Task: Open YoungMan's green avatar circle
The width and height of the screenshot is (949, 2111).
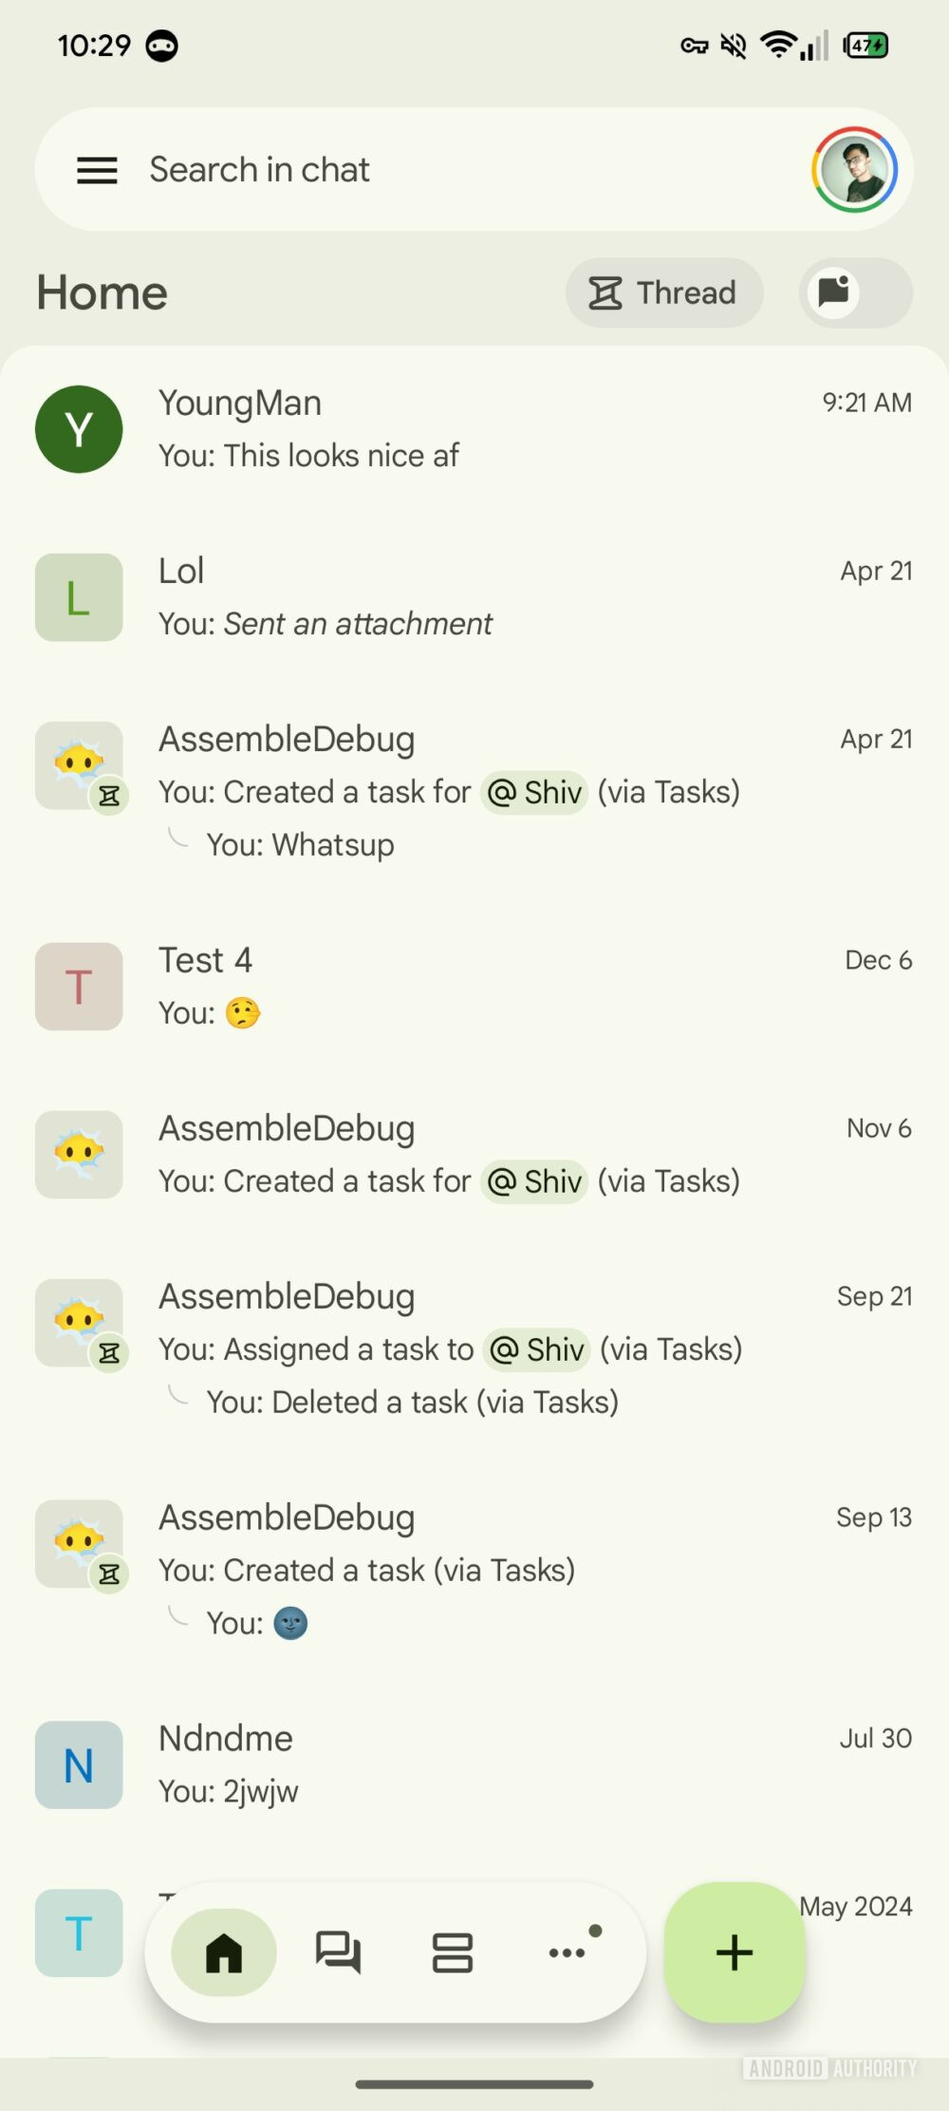Action: tap(79, 429)
